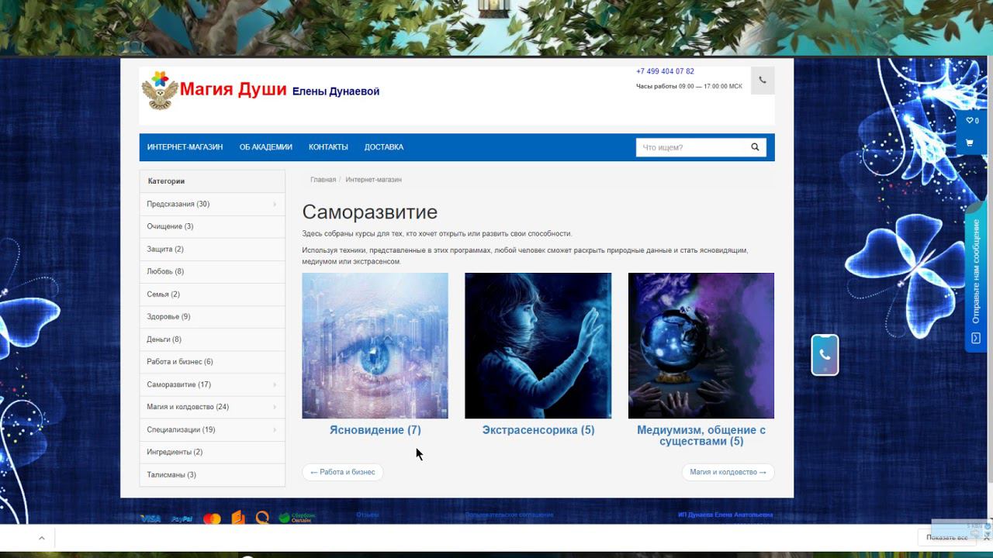Click the phone callback icon in header

tap(763, 80)
